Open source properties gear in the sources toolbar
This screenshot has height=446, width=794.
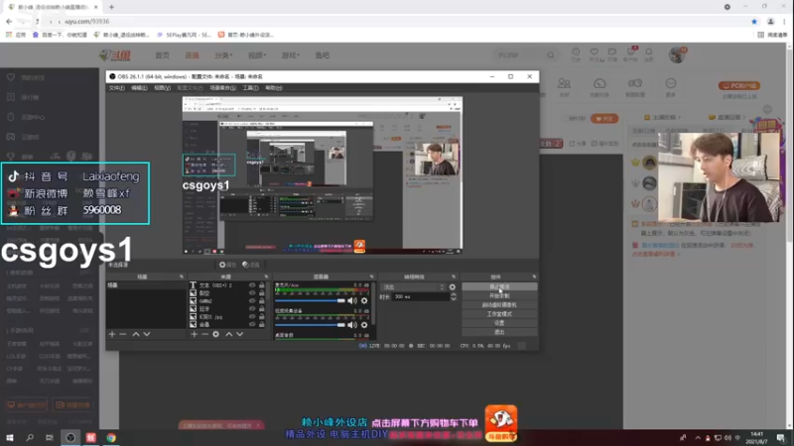(215, 334)
